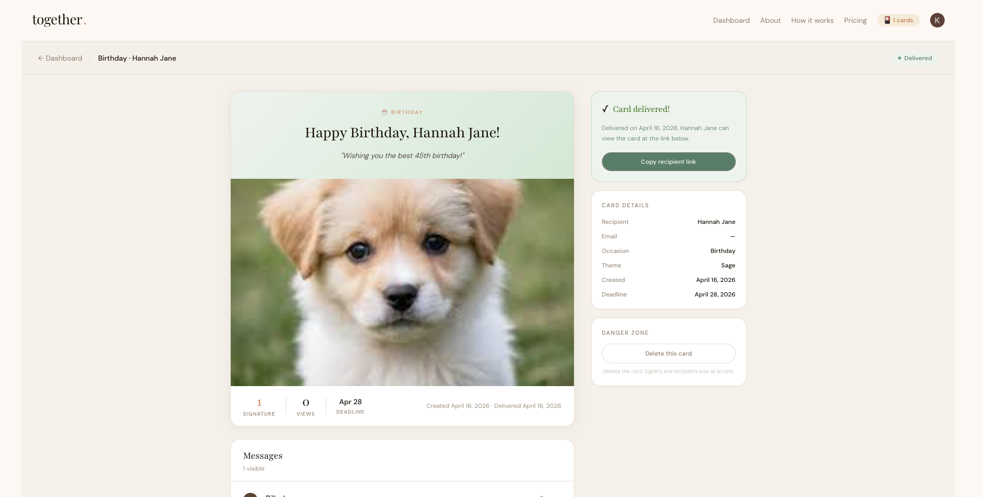
Task: Click the 1 Signature stat
Action: pos(259,407)
